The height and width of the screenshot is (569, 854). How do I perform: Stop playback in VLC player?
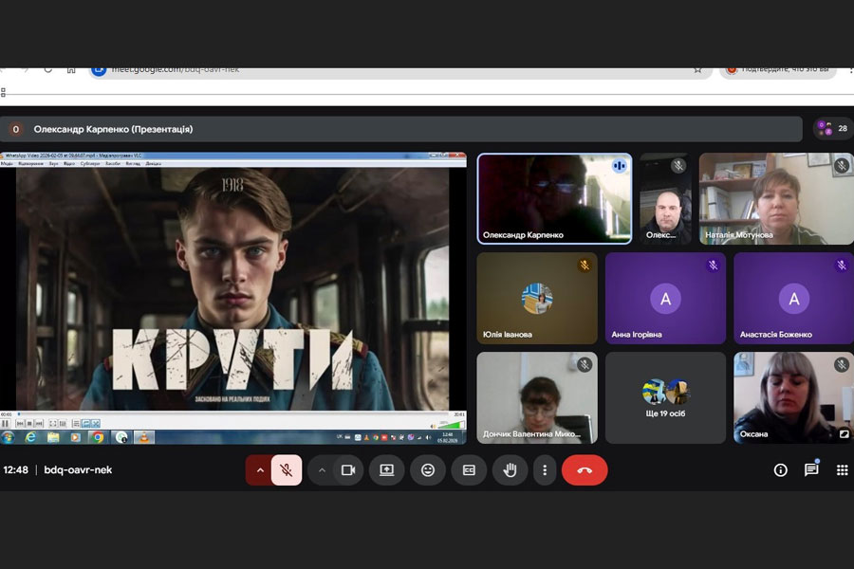coord(29,423)
